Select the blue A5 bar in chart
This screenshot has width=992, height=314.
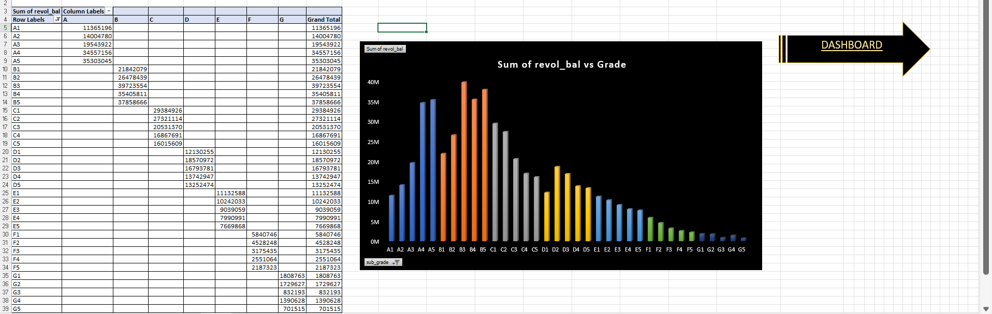tap(433, 170)
